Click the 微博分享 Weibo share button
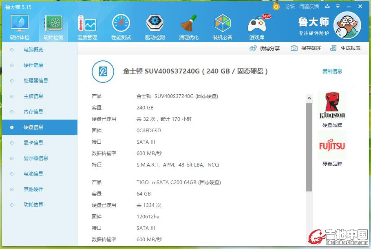Image resolution: width=371 pixels, height=249 pixels. click(265, 48)
